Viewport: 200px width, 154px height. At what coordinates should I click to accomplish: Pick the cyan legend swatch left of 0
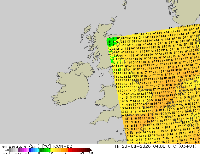click(38, 150)
